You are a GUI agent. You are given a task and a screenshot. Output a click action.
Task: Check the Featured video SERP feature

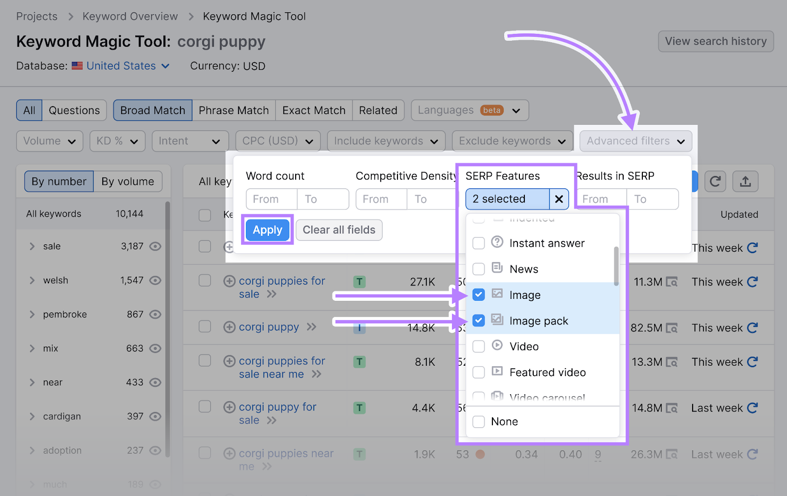[479, 372]
